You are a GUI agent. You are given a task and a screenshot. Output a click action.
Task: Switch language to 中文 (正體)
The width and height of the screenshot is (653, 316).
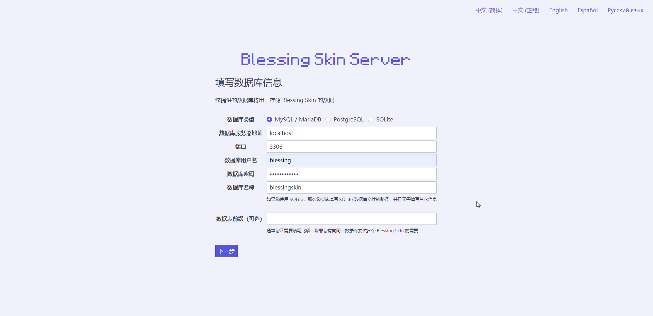pyautogui.click(x=526, y=10)
